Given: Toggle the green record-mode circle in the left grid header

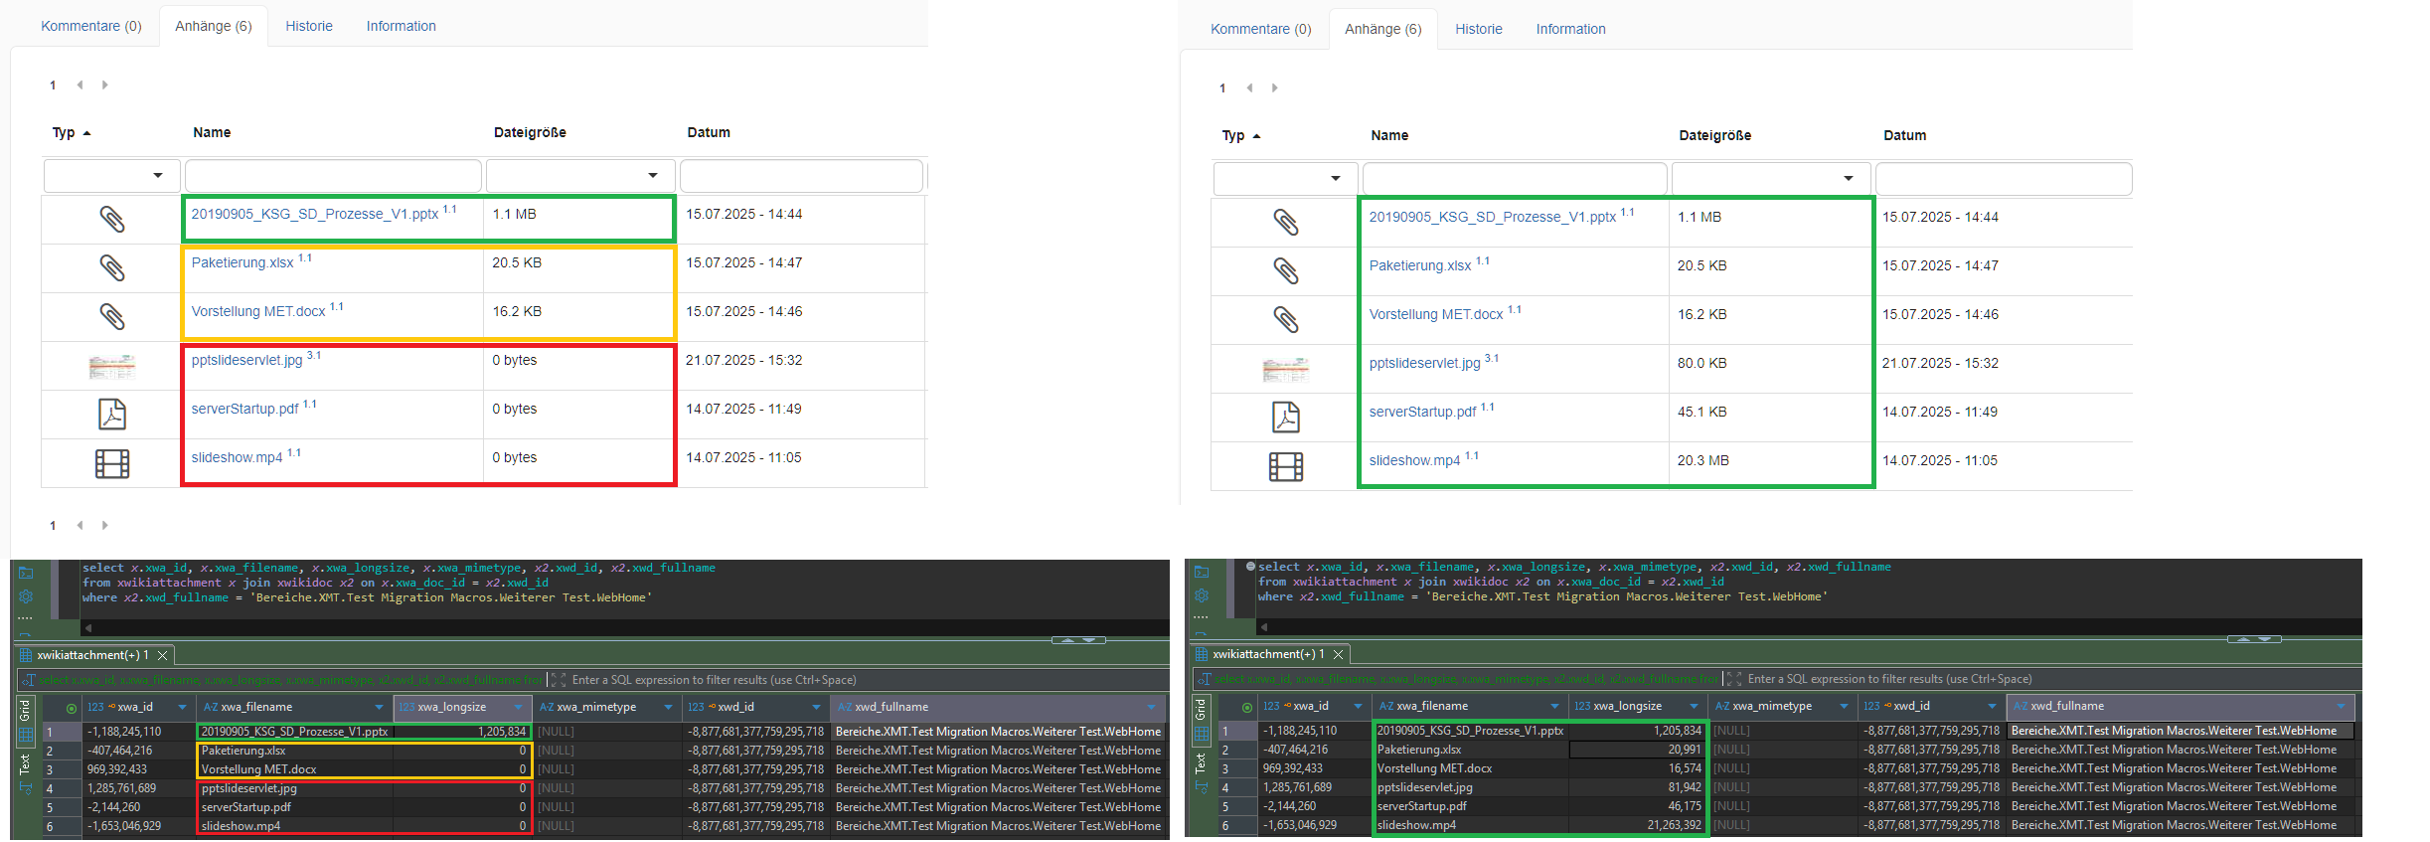Looking at the screenshot, I should [x=71, y=708].
